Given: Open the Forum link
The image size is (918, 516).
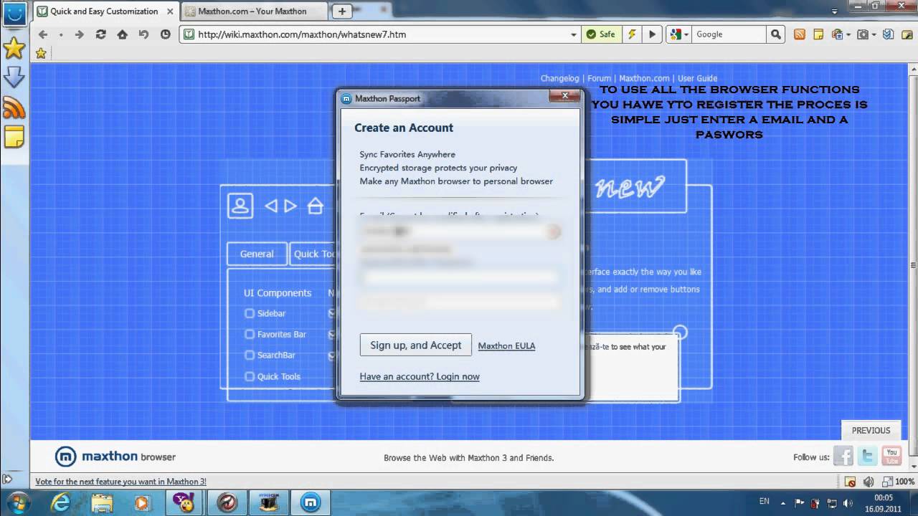Looking at the screenshot, I should [x=600, y=78].
